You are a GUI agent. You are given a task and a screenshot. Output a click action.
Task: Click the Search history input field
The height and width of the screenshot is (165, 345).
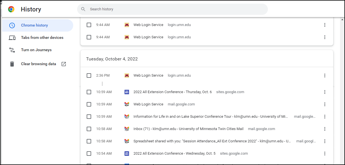(173, 9)
